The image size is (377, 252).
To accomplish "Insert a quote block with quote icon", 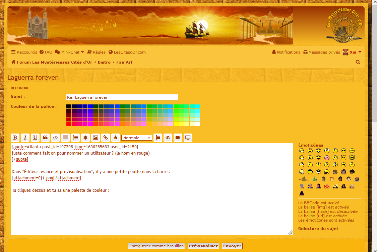I will point(45,138).
